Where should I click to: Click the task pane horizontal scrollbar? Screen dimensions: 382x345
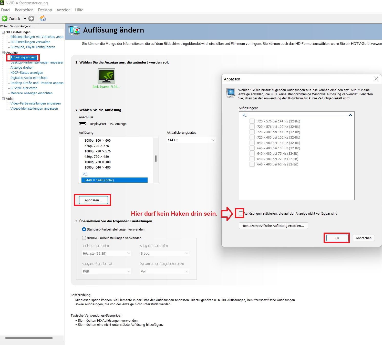(x=29, y=338)
